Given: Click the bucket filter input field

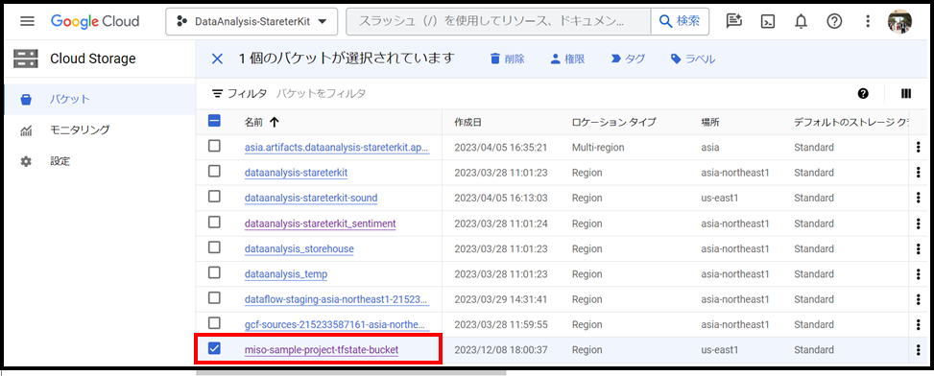Looking at the screenshot, I should (x=322, y=93).
